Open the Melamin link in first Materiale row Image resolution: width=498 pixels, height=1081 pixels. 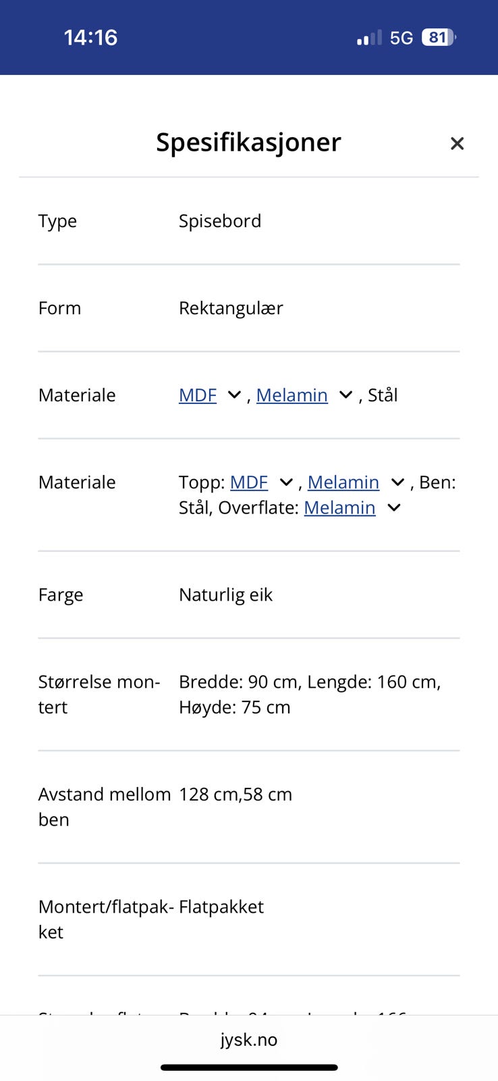[292, 395]
